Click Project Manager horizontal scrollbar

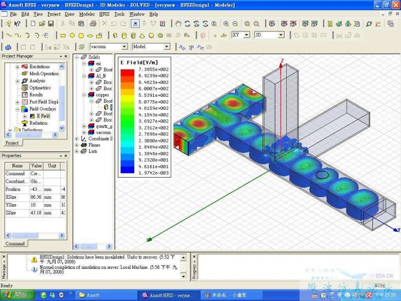coord(32,134)
